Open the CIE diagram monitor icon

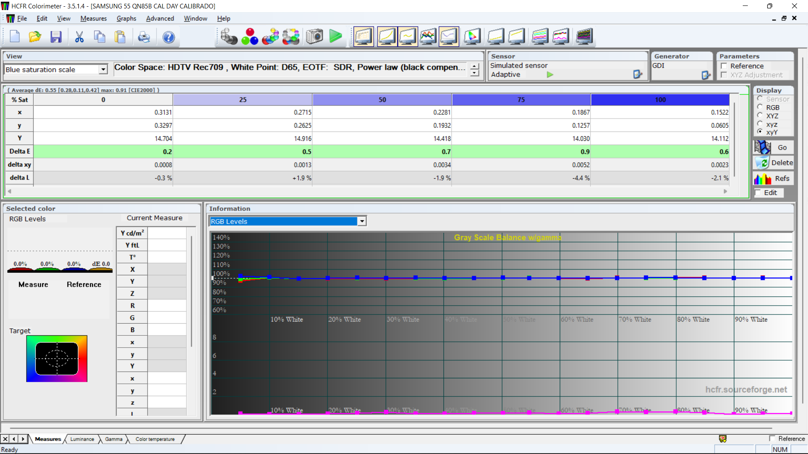click(473, 37)
